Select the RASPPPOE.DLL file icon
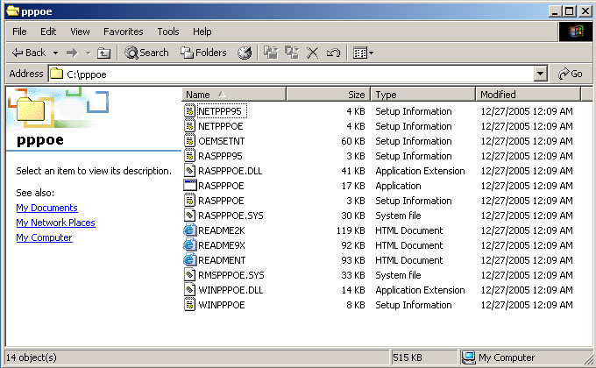The image size is (596, 368). 189,170
